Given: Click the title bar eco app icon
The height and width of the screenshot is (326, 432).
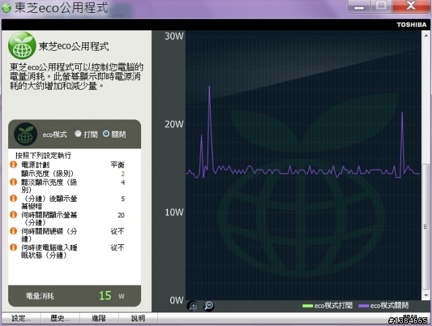Looking at the screenshot, I should [6, 8].
